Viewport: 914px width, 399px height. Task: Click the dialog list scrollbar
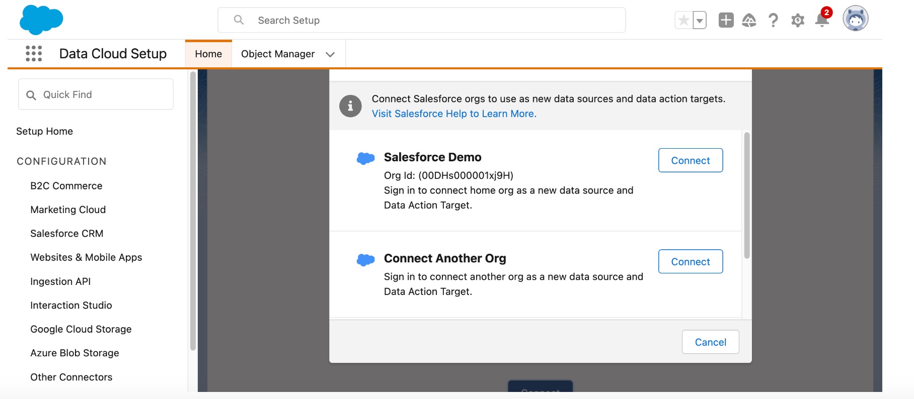[x=747, y=195]
